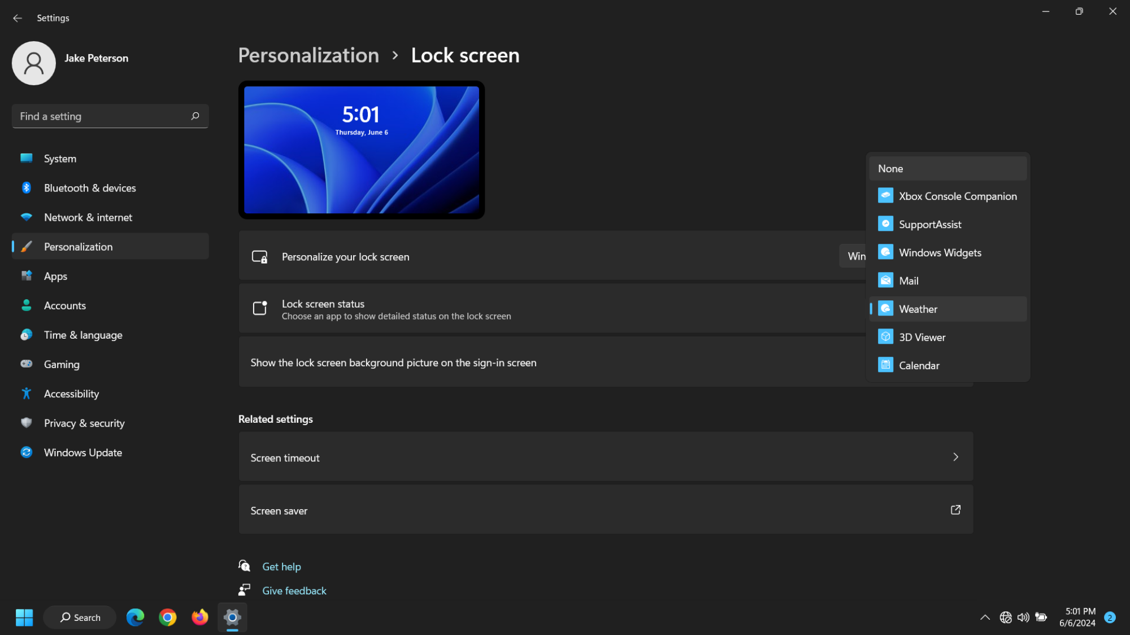Expand Screen timeout related settings
The image size is (1130, 635).
click(956, 457)
